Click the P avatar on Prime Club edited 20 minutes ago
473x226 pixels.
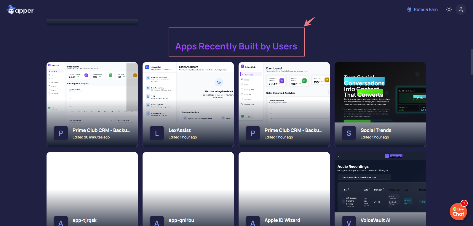coord(61,133)
